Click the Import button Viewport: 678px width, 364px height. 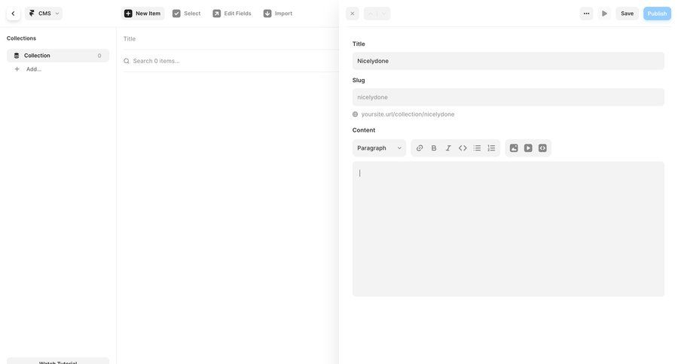pos(278,14)
